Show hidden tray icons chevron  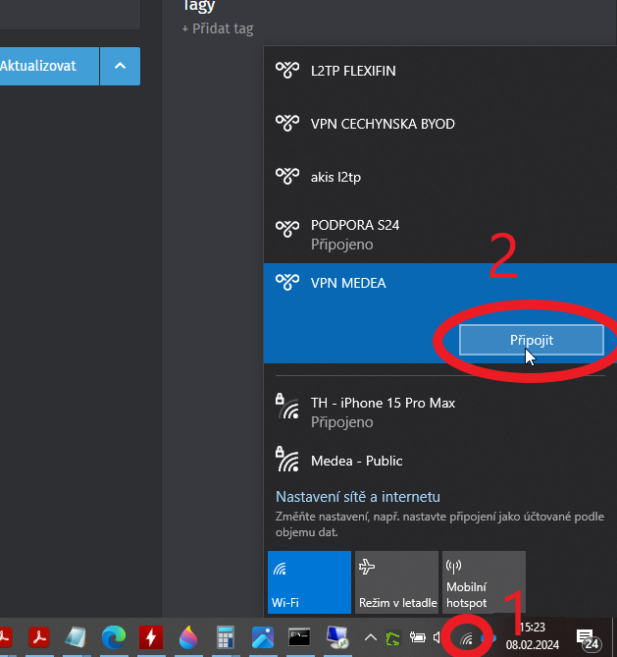371,637
